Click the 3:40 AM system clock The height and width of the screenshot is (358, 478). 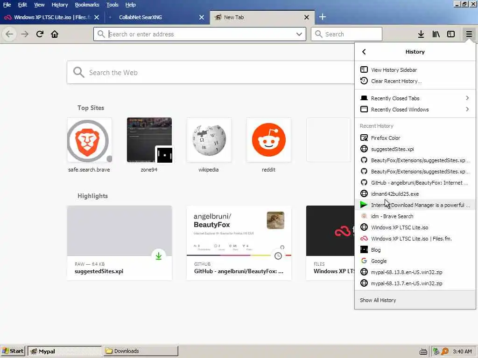pos(462,351)
